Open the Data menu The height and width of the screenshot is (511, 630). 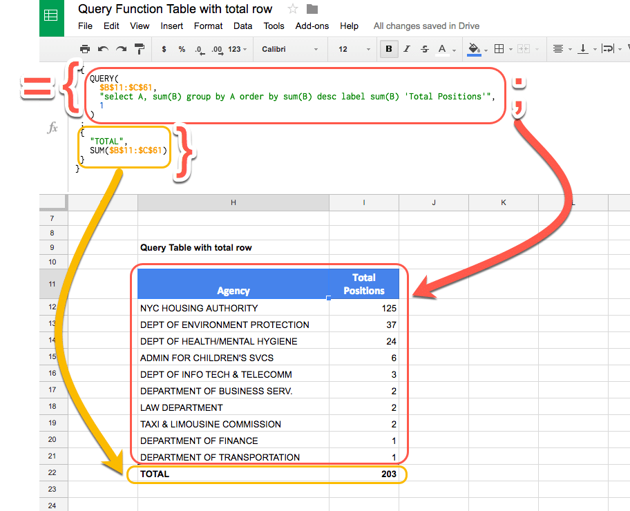242,26
